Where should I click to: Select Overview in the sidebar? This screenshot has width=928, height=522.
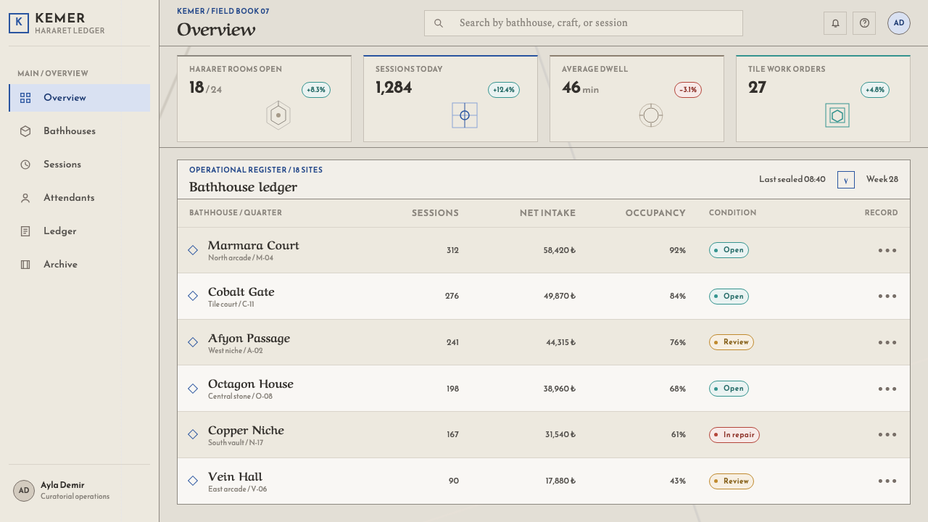pos(80,98)
